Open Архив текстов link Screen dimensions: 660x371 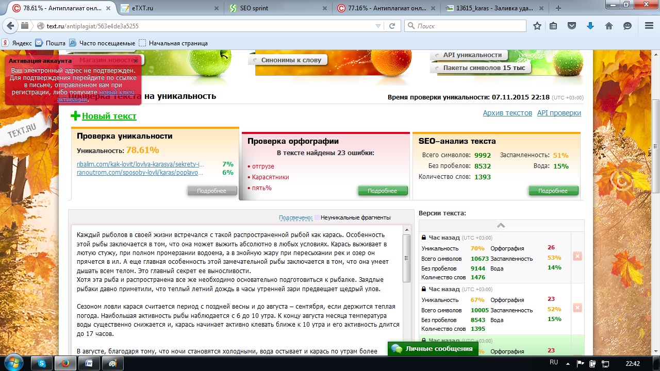(x=507, y=113)
